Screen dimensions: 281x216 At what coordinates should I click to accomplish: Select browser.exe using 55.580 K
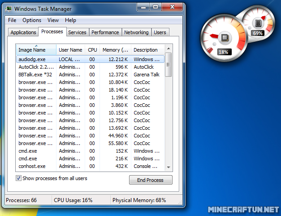click(91, 143)
